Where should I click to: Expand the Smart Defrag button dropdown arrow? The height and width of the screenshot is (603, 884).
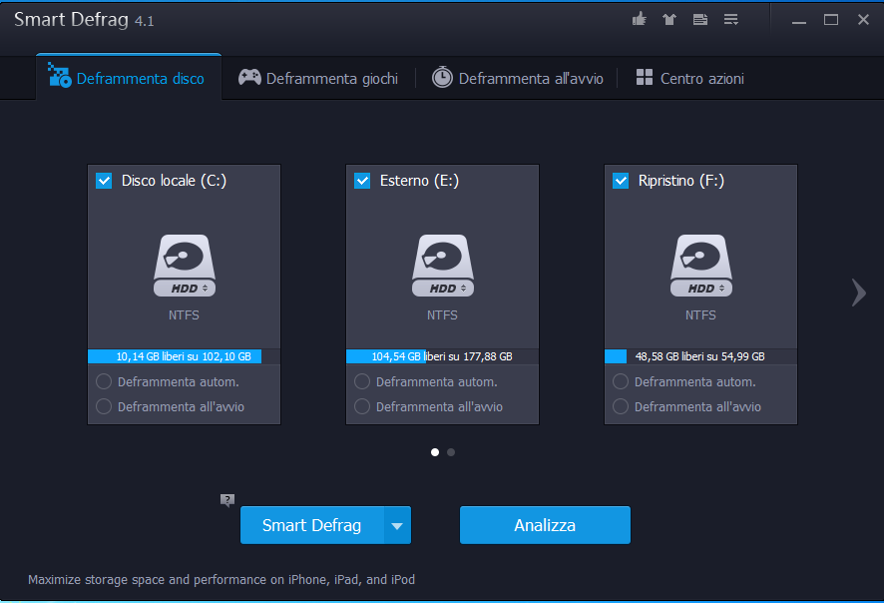[x=397, y=525]
